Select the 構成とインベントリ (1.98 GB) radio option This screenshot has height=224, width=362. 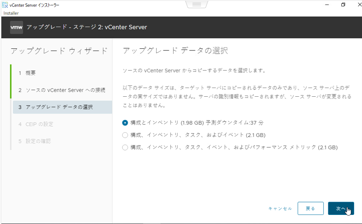point(125,123)
